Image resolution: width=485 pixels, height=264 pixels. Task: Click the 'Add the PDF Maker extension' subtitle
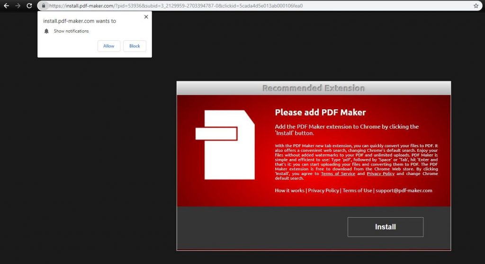coord(347,130)
